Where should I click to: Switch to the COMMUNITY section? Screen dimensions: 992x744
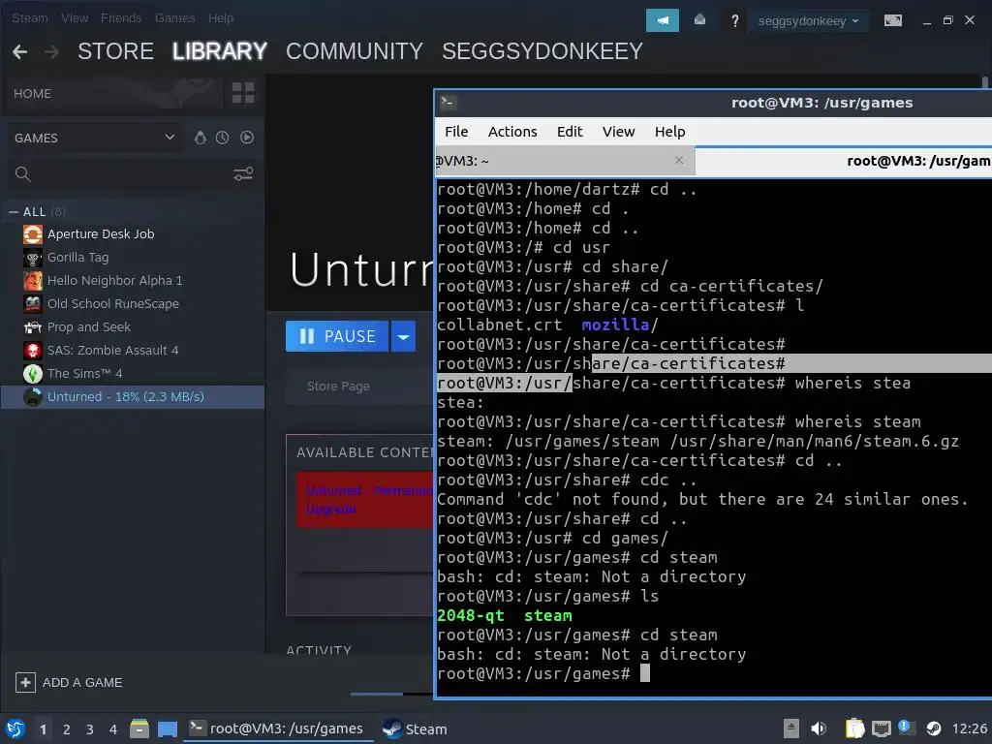pos(355,51)
